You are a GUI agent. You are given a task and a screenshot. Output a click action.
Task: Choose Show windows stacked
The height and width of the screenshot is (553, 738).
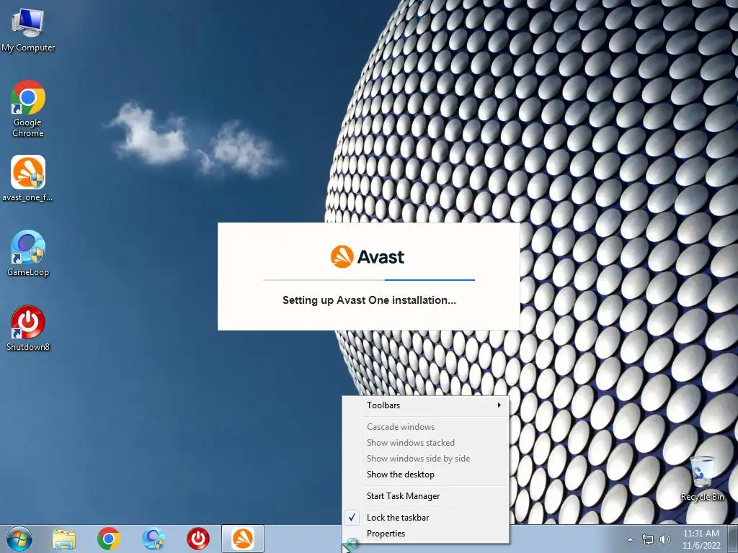(x=426, y=443)
